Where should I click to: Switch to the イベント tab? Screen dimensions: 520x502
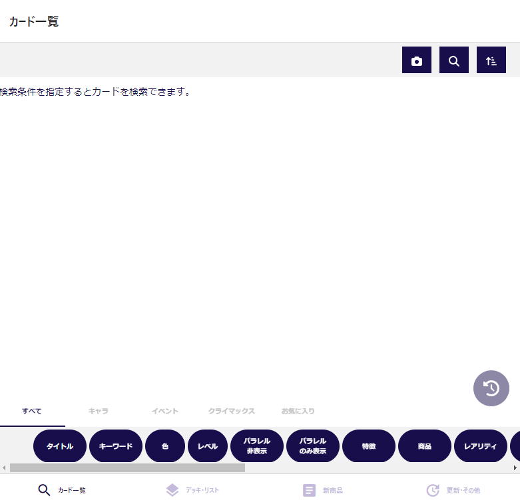click(x=165, y=412)
